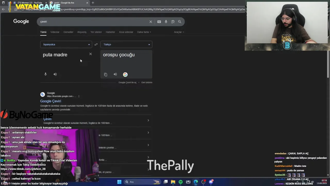Click the Google logo
Screen dimensions: 330x186
(x=21, y=21)
